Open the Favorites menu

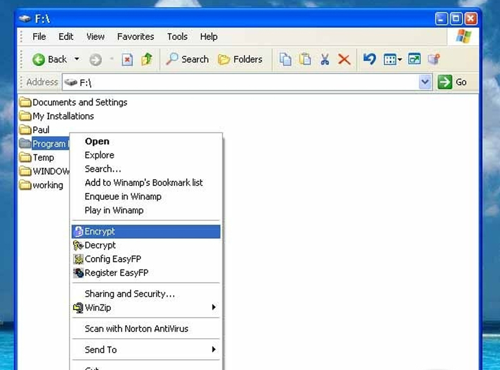coord(136,37)
